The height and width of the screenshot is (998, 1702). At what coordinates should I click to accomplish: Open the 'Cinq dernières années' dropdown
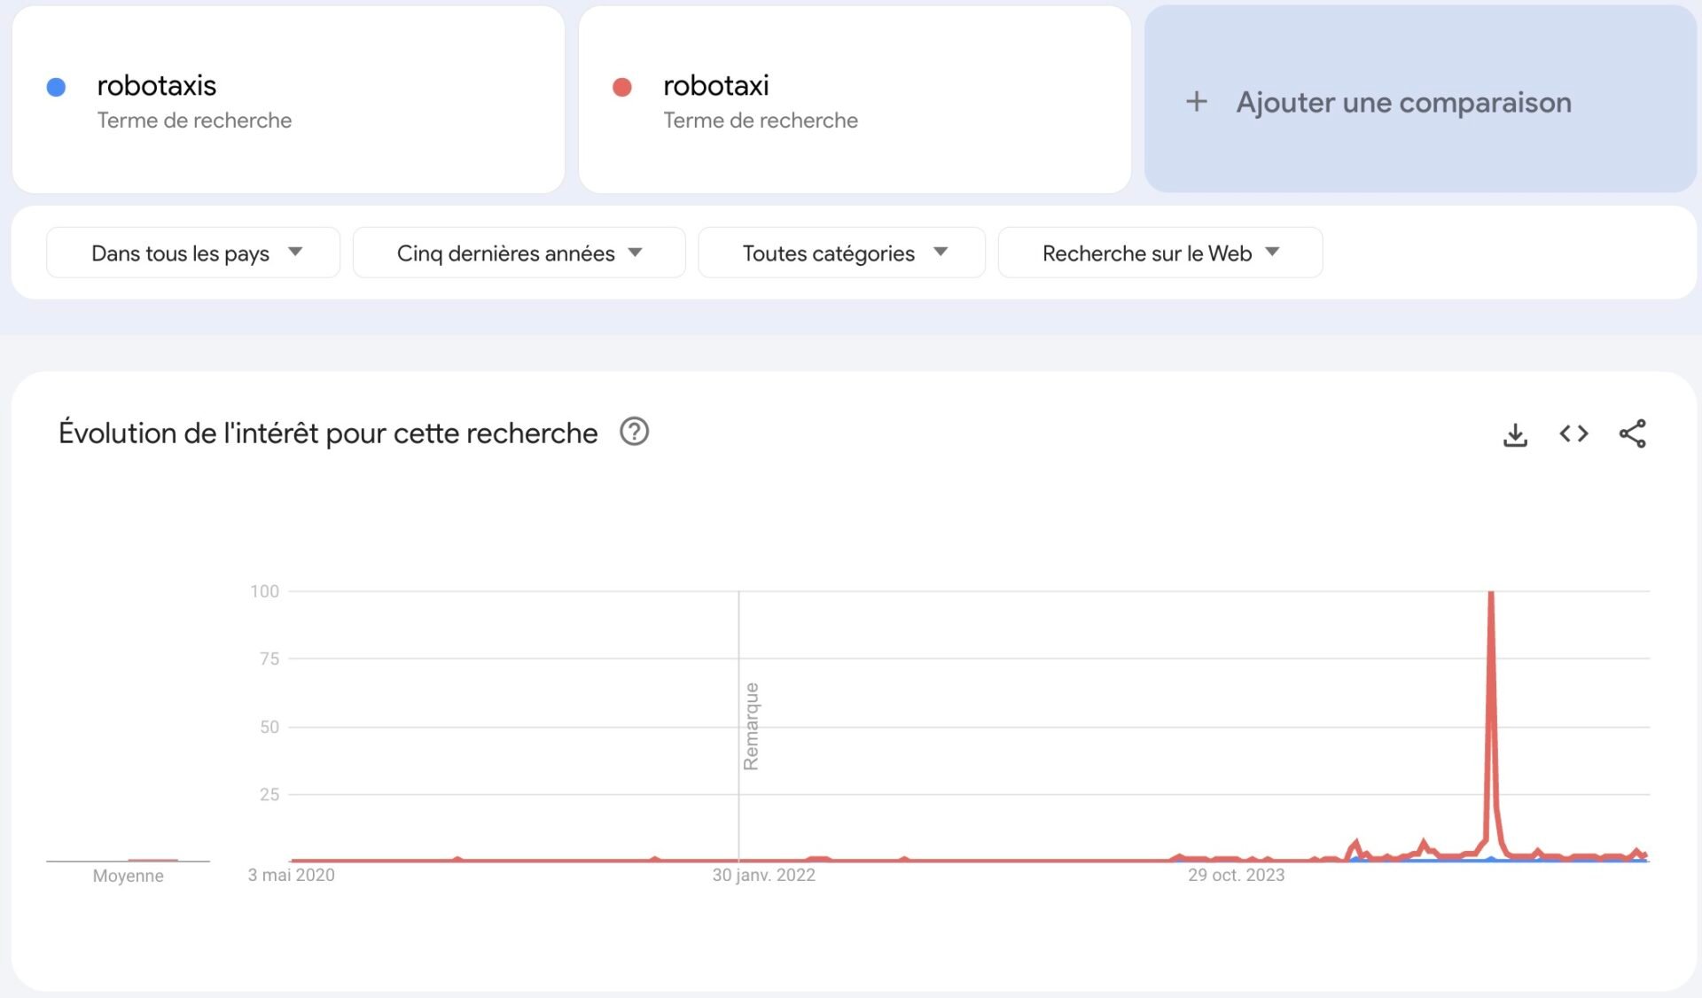click(x=519, y=253)
